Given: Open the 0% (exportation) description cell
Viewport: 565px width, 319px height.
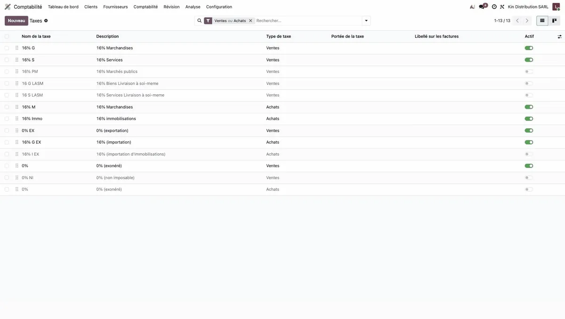Looking at the screenshot, I should coord(112,131).
